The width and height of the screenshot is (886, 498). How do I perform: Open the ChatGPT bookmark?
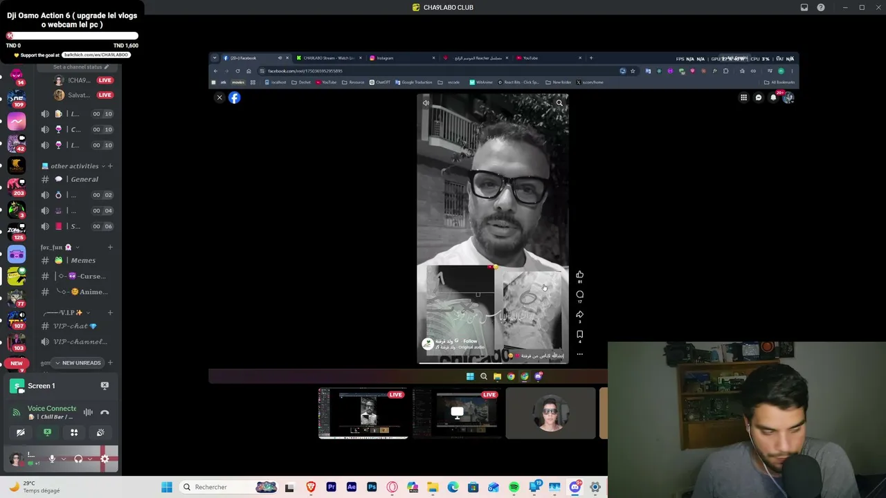[x=381, y=82]
